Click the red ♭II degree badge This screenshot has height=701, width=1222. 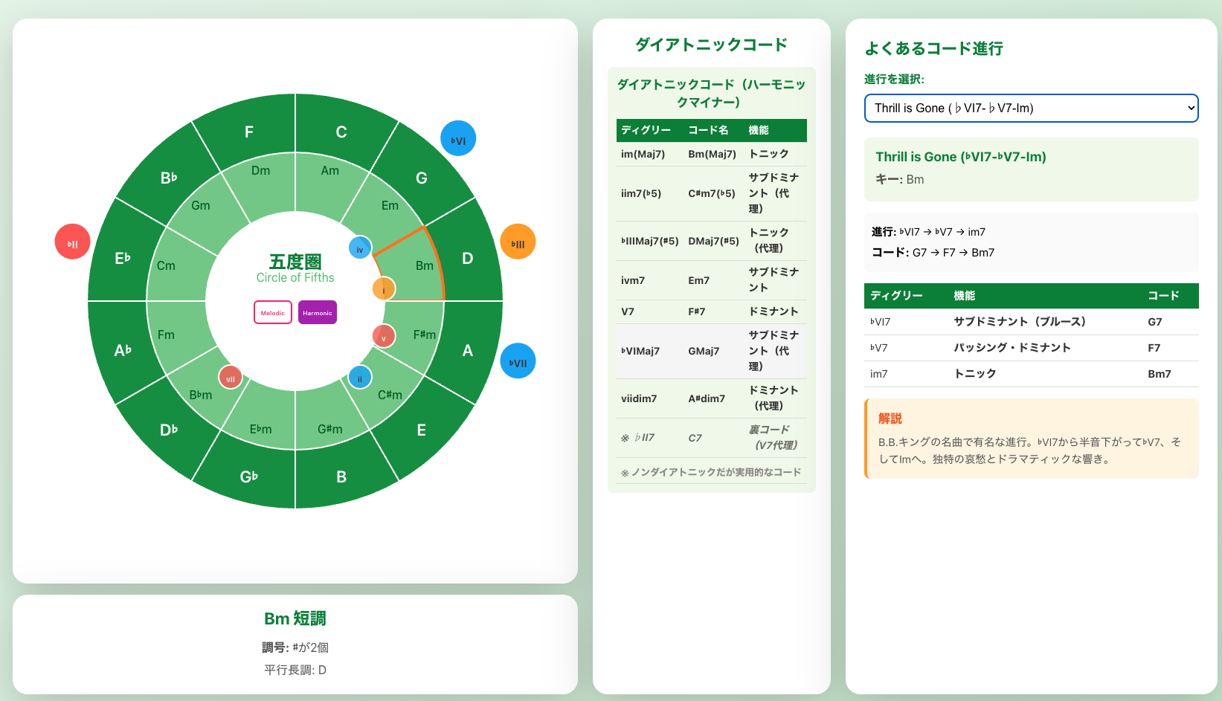click(73, 242)
